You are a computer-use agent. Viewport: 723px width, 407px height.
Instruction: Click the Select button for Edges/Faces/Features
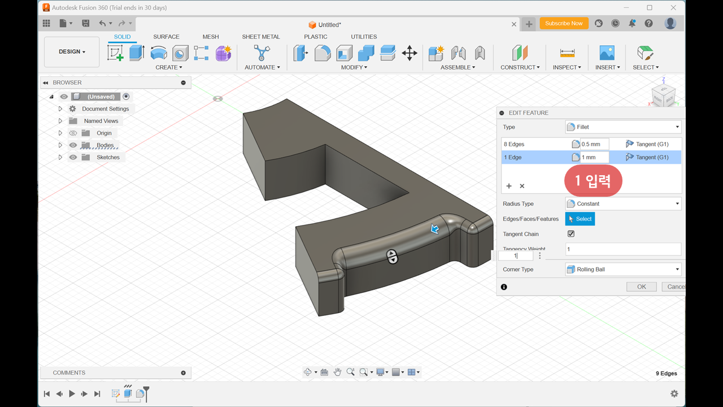click(x=580, y=219)
